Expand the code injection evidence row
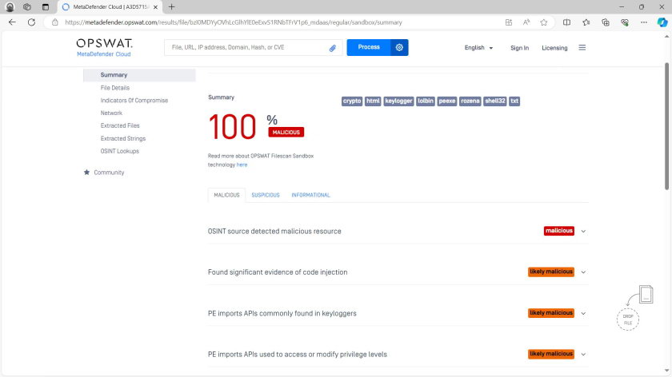Screen dimensions: 672x377 (x=583, y=272)
